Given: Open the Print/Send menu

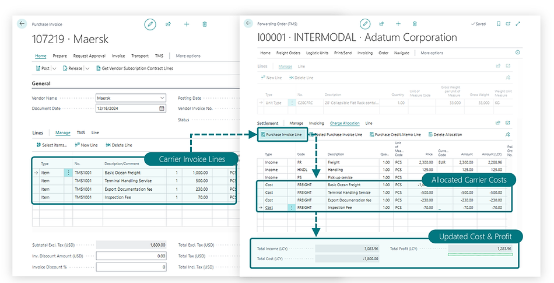Looking at the screenshot, I should [x=343, y=53].
